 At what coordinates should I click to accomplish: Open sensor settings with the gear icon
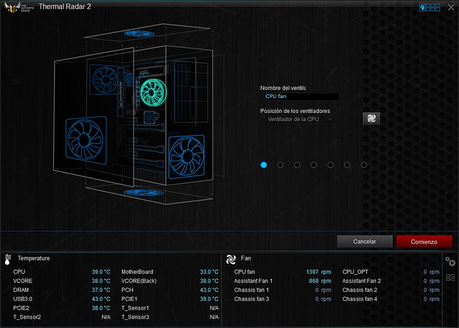click(x=450, y=261)
